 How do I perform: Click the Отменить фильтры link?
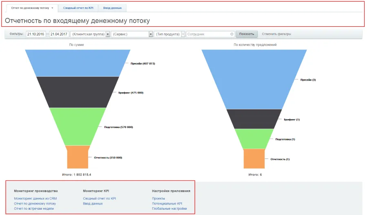(276, 34)
